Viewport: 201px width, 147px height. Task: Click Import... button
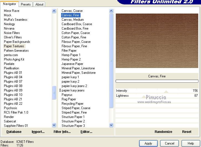(38, 132)
